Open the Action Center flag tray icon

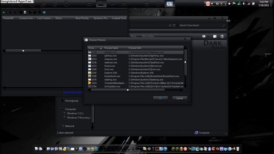coord(234,4)
